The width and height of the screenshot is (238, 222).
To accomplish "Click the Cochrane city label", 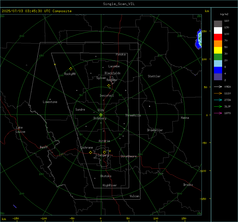I will click(86, 148).
